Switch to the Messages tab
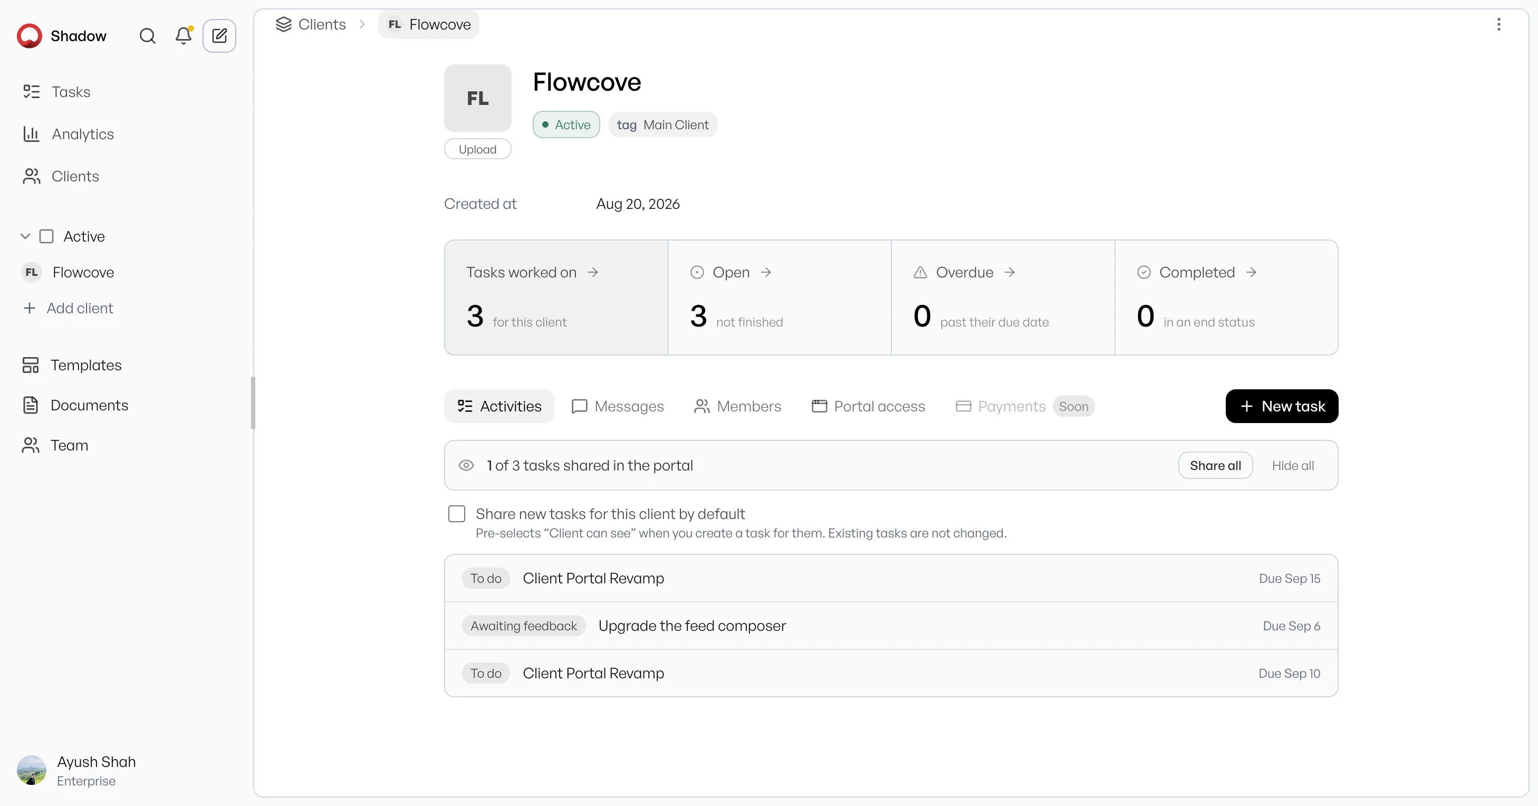 tap(617, 406)
